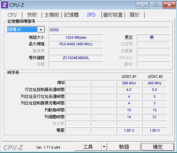Click the empty 製造商 field
The height and width of the screenshot is (153, 177).
pos(76,51)
